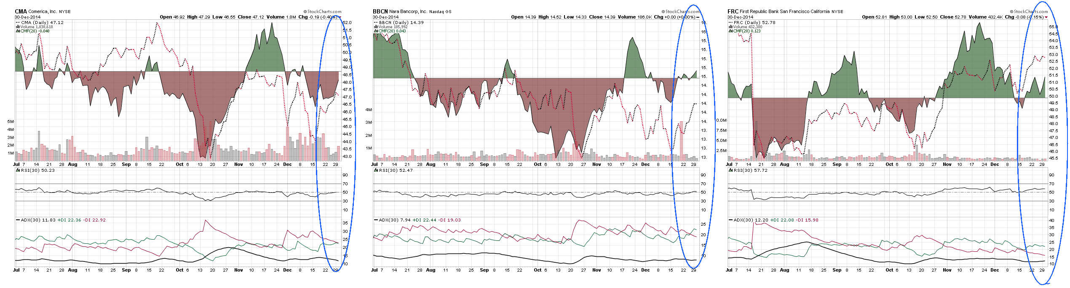Click the 'ADX(30) 12.20' indicator label
Screen dimensions: 1070x288
pos(751,220)
